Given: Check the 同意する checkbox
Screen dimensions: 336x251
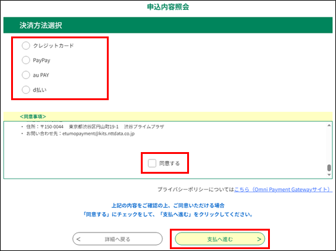Looking at the screenshot, I should 152,163.
